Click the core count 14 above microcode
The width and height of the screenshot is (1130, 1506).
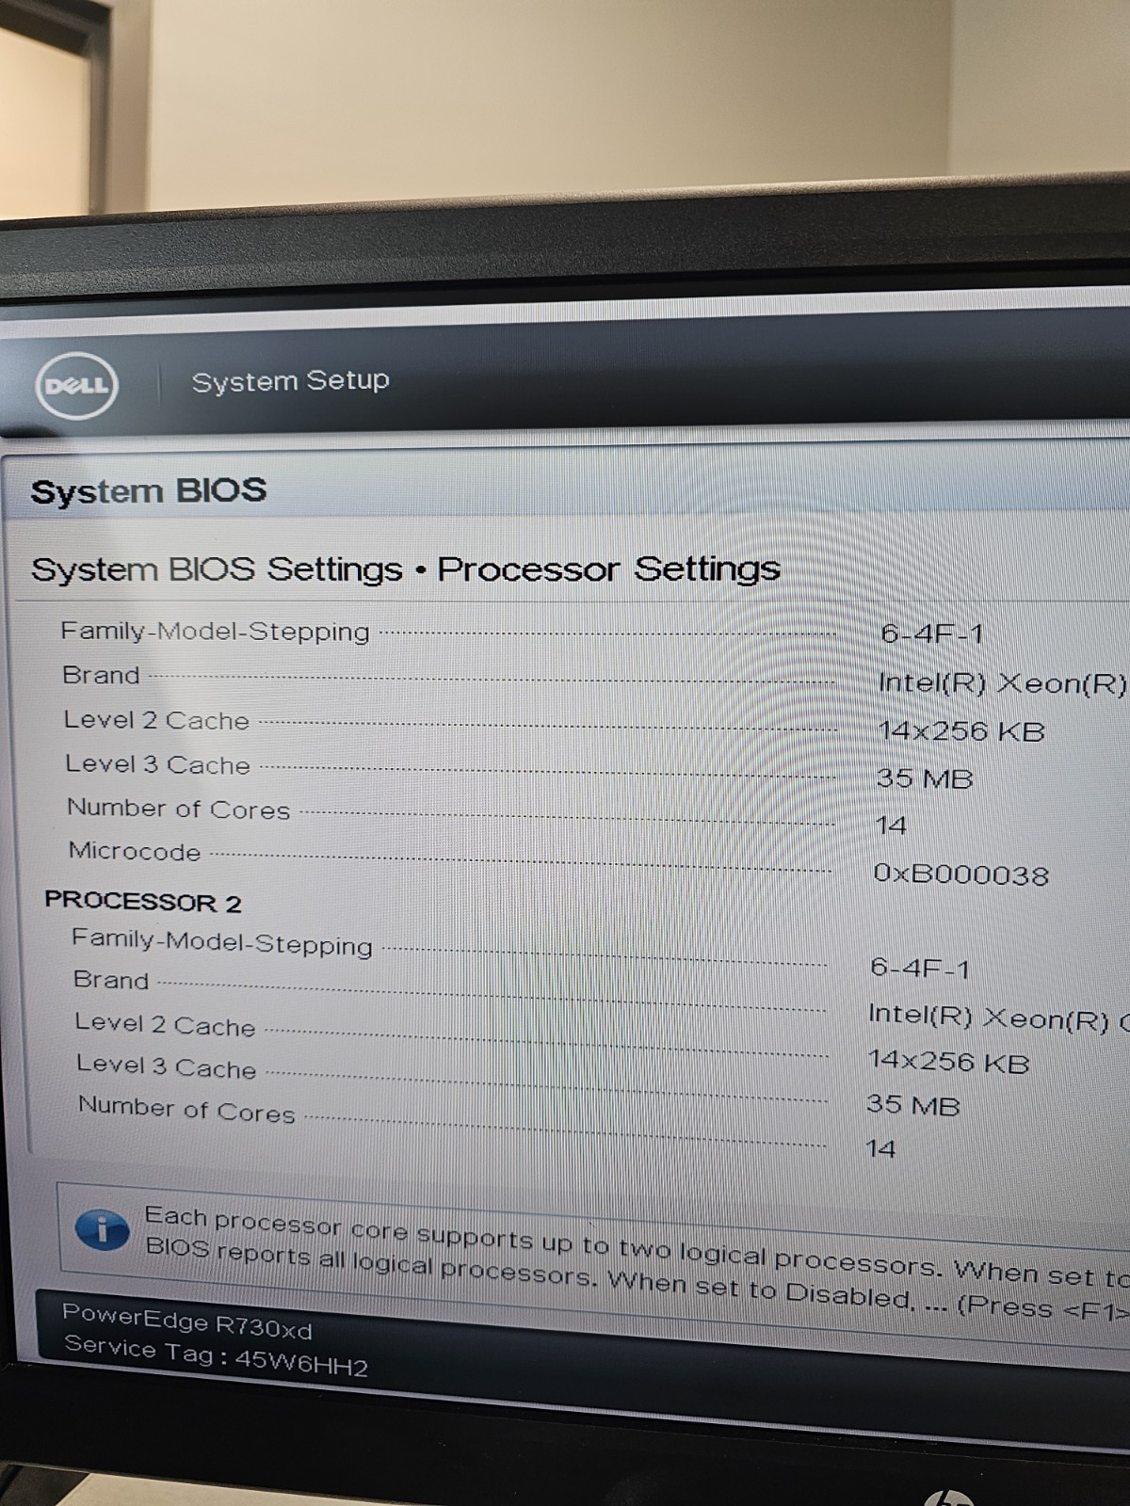point(891,825)
